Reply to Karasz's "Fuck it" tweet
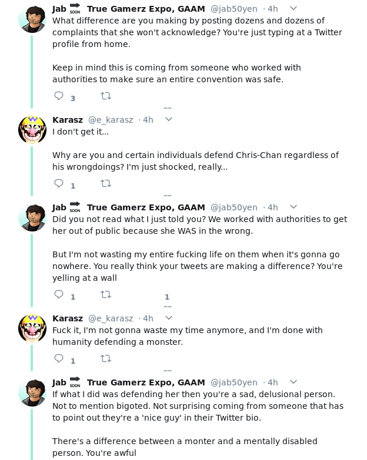The height and width of the screenshot is (460, 367). pyautogui.click(x=59, y=358)
